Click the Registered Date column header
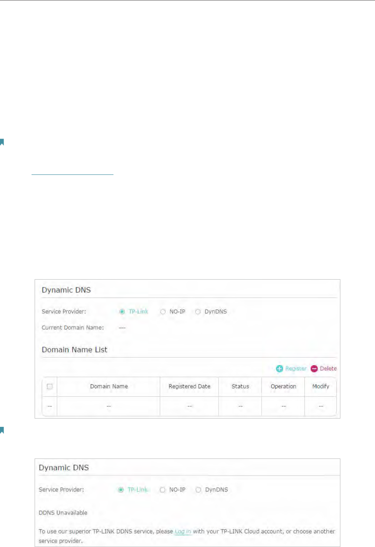This screenshot has width=375, height=547. [189, 387]
